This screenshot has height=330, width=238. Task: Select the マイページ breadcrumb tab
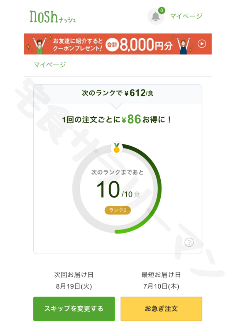[x=50, y=65]
